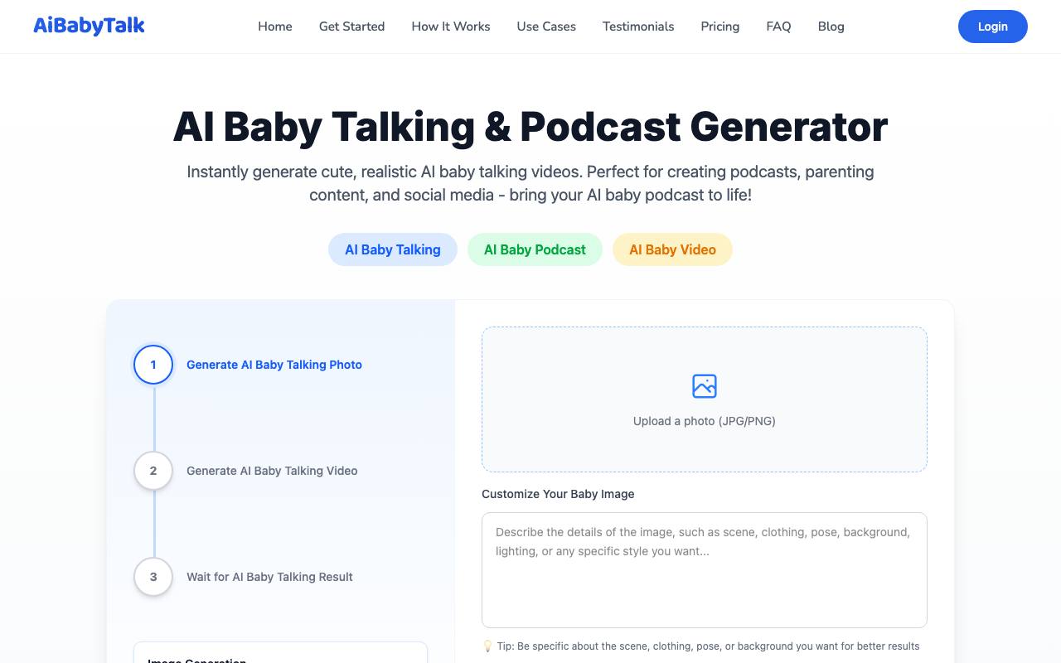
Task: Select step 3 circle in stepper
Action: (153, 577)
